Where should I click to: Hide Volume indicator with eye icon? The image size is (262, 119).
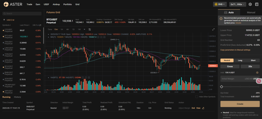[x=83, y=77]
